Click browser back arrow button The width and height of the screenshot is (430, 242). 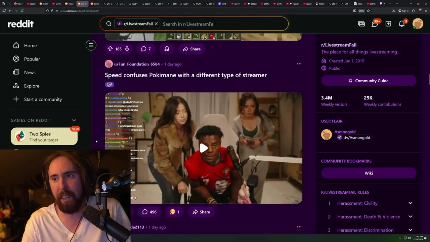tap(10, 11)
